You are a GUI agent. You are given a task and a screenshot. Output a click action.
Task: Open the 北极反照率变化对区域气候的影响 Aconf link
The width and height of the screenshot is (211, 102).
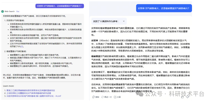34,96
